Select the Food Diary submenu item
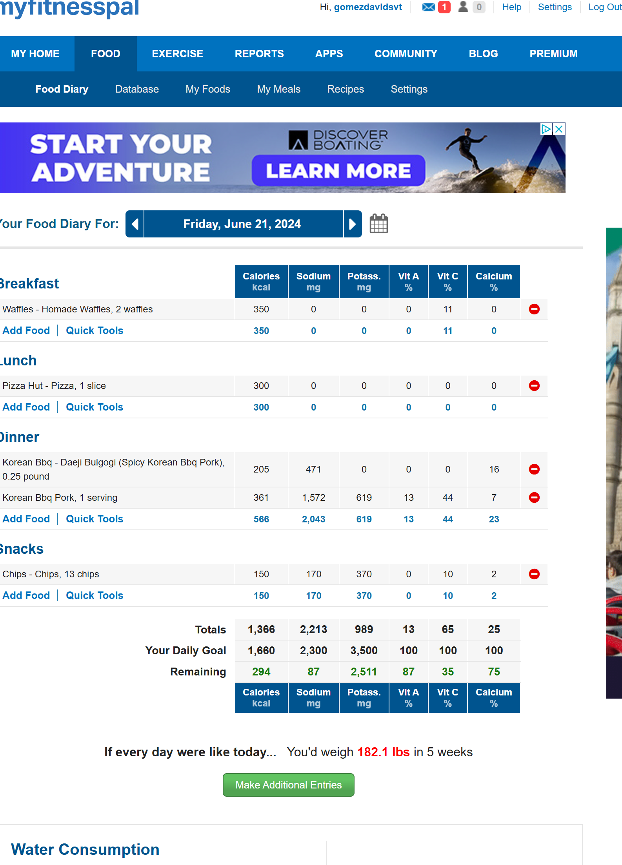 [62, 89]
